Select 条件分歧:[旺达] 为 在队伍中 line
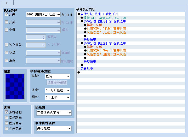Screen dimensions: 188x137 pyautogui.click(x=131, y=43)
